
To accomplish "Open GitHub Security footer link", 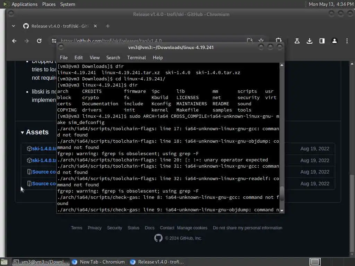I will 114,228.
